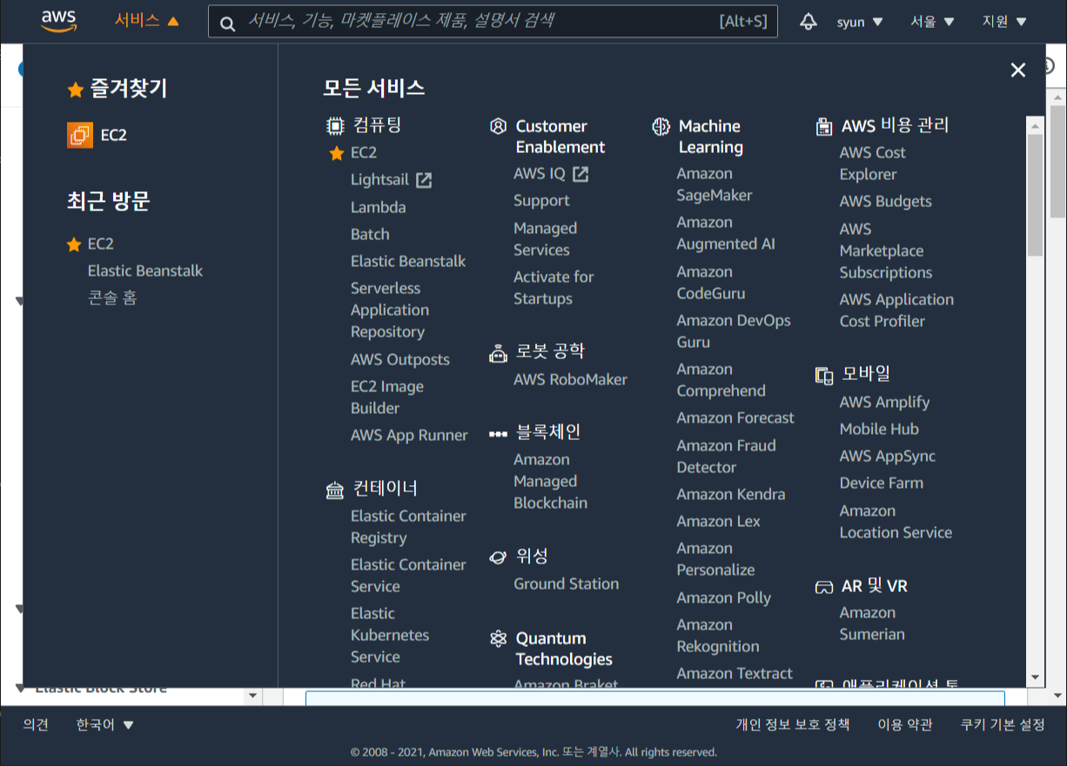Click the AR 및 VR headset icon

pyautogui.click(x=823, y=587)
